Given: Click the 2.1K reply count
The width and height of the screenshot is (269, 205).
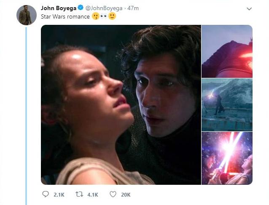Looking at the screenshot, I should pos(59,195).
